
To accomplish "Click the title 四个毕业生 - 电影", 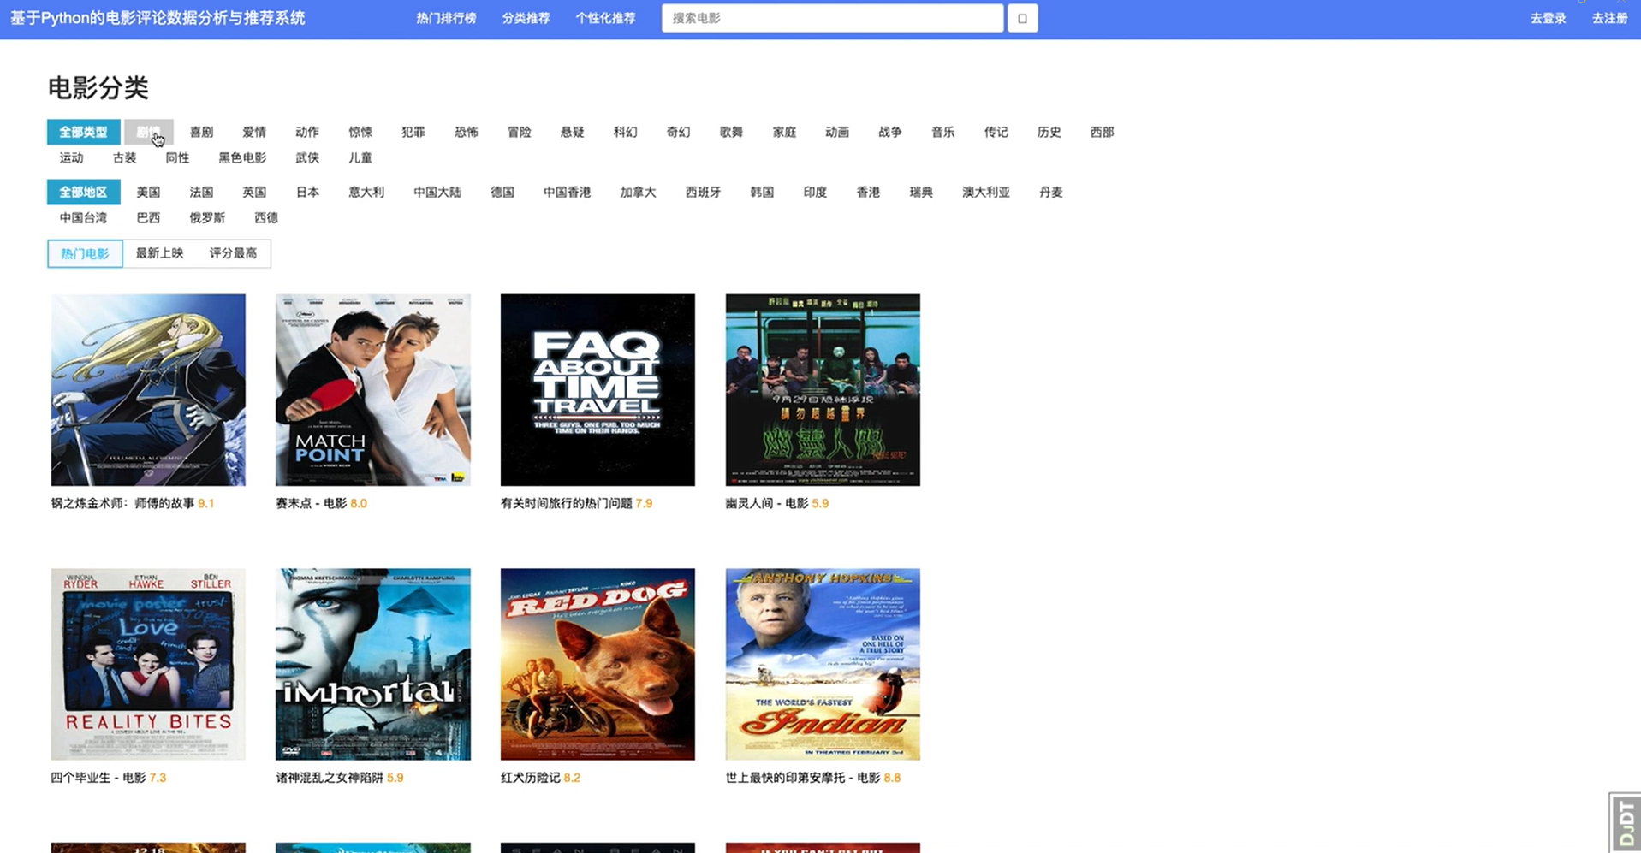I will tap(98, 778).
